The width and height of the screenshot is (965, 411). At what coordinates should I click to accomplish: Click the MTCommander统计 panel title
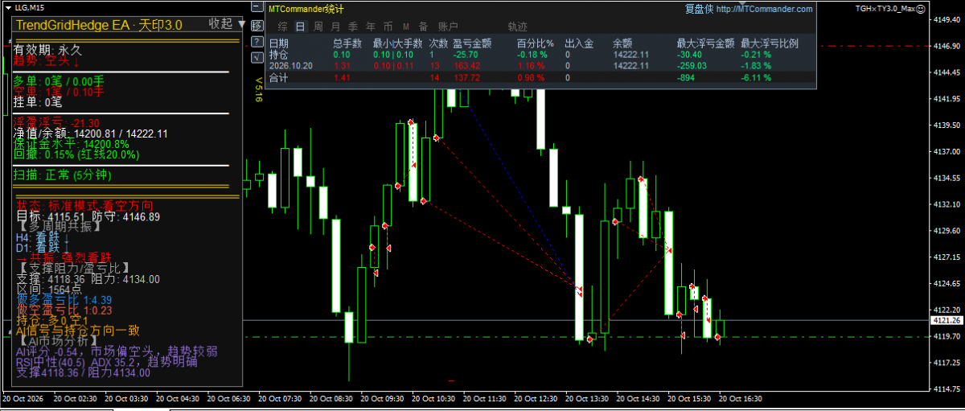coord(306,10)
